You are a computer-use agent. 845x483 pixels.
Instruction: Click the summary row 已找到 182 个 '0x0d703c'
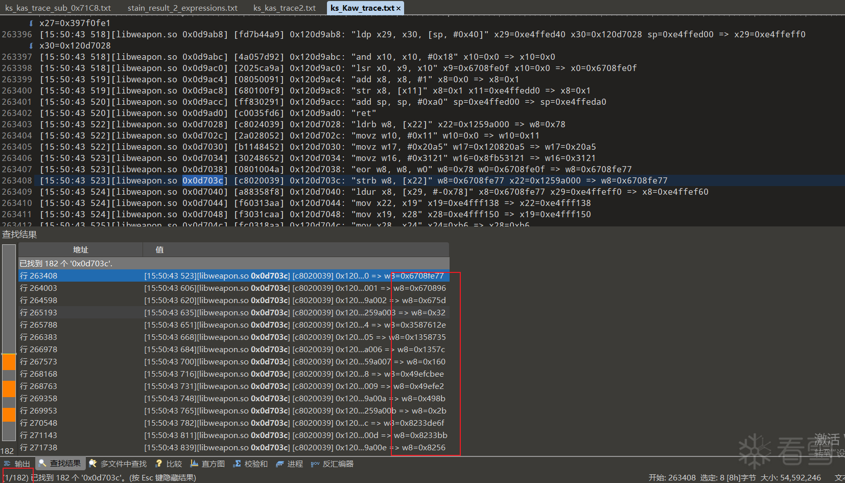tap(234, 263)
